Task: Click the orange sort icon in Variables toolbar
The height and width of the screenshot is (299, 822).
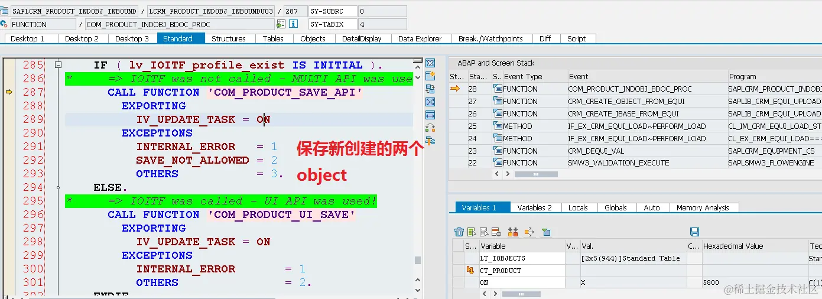Action: pos(513,232)
